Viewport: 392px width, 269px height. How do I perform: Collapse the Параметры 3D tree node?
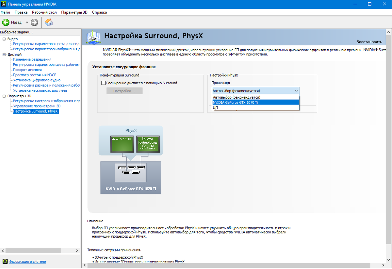click(x=4, y=96)
